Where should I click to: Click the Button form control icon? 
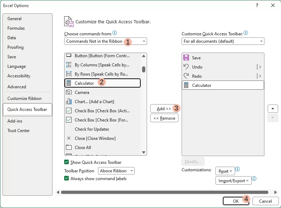69,55
